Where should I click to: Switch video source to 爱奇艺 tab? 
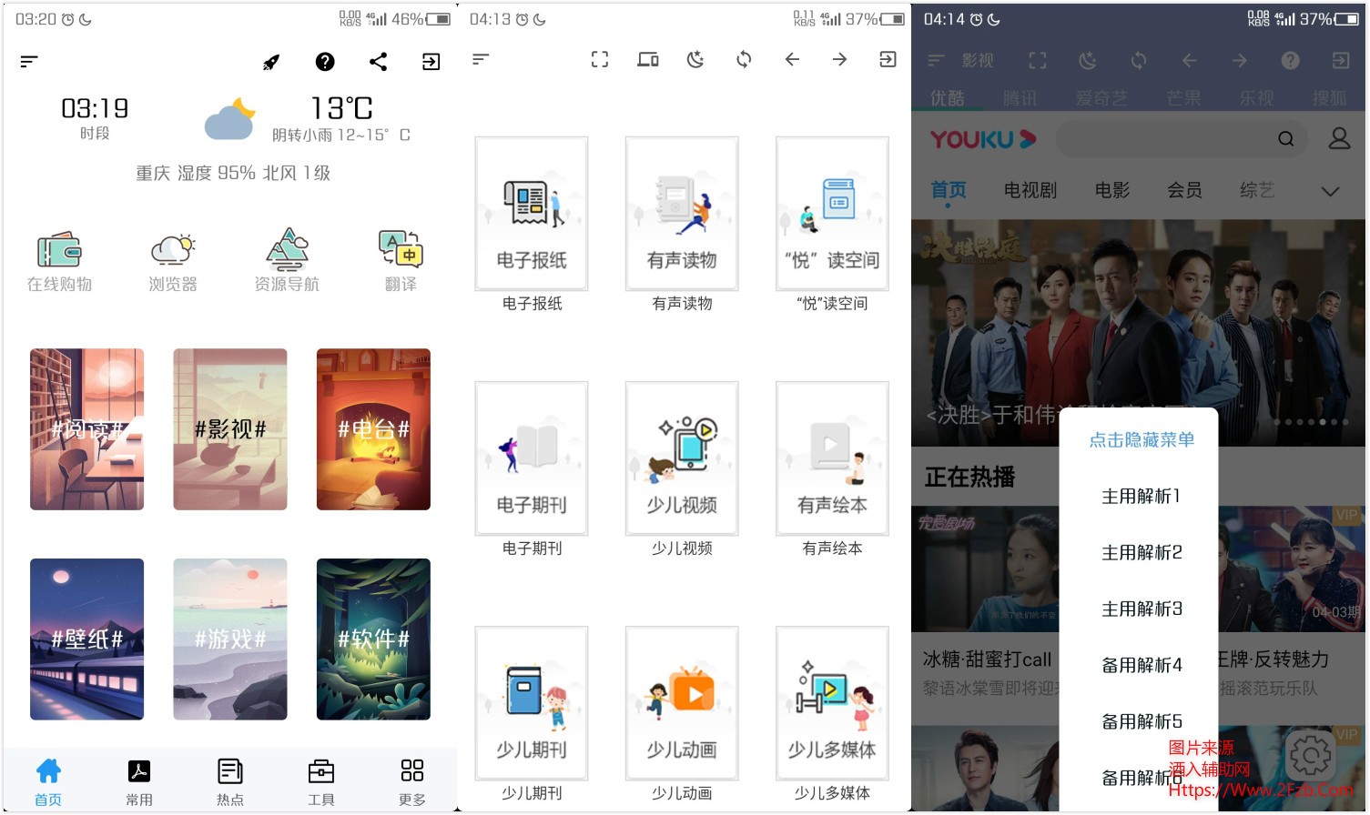click(1101, 97)
